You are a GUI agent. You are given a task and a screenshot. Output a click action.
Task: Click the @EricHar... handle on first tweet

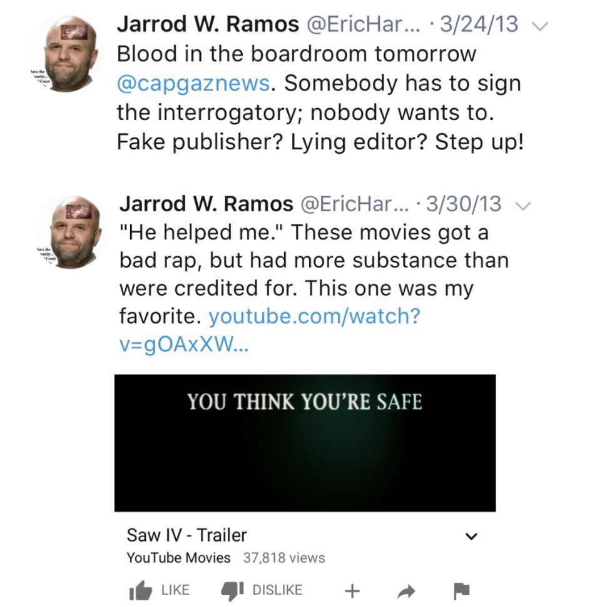(x=364, y=24)
